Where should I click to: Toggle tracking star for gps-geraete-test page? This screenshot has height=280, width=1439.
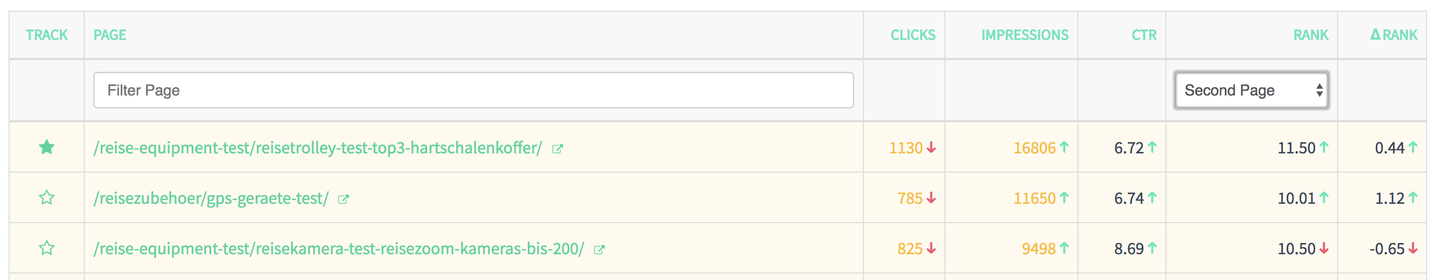tap(47, 198)
